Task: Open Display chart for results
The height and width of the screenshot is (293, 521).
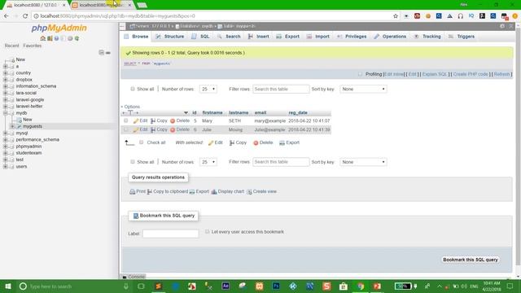Action: pos(228,192)
